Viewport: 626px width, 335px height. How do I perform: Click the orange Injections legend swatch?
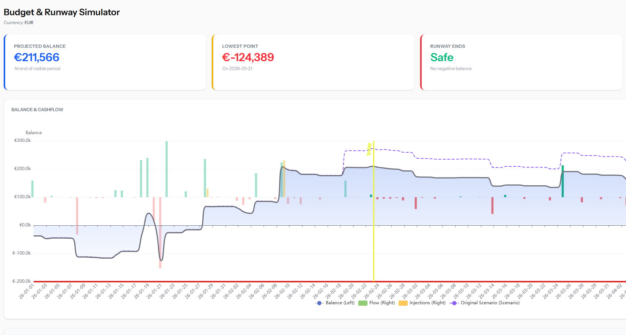click(x=403, y=303)
